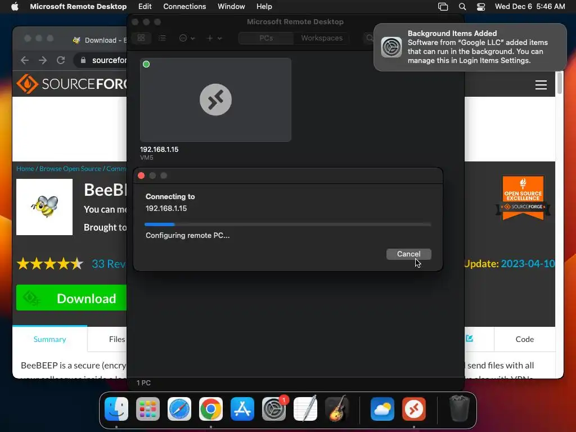The height and width of the screenshot is (432, 576).
Task: Click the 33 Reviews link
Action: 109,263
